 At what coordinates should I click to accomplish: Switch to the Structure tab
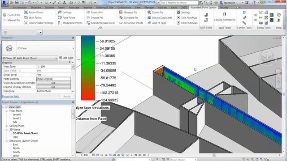click(x=36, y=8)
